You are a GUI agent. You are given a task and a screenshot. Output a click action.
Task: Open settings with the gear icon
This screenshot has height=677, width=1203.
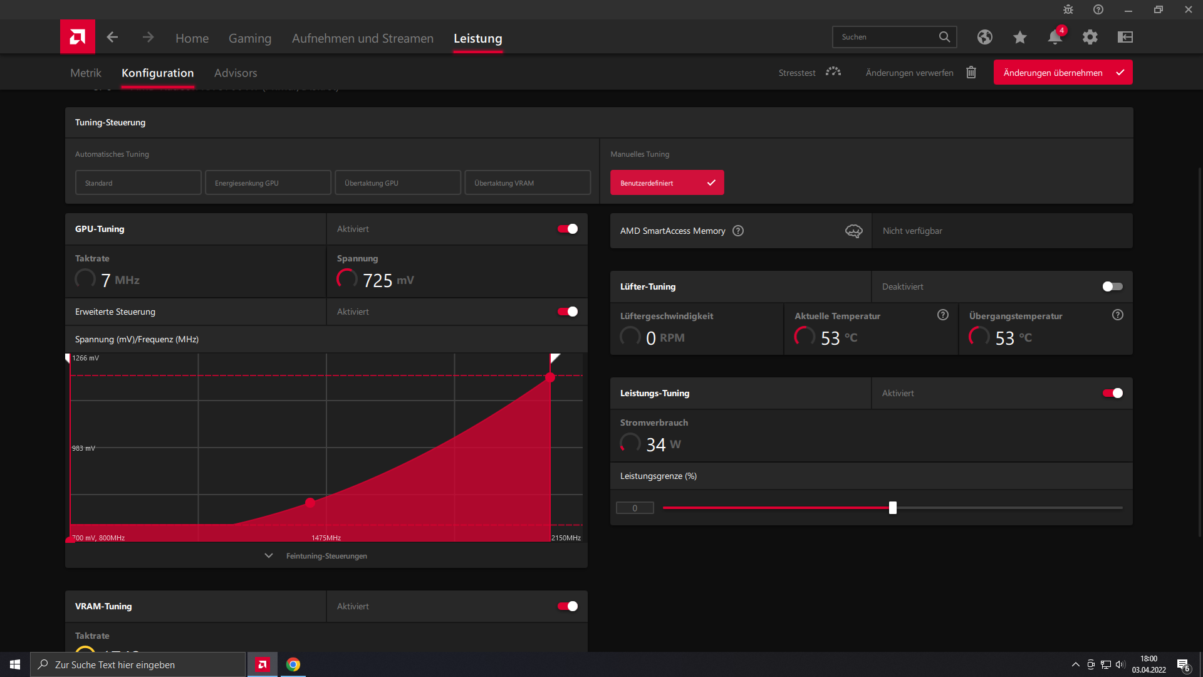point(1090,37)
